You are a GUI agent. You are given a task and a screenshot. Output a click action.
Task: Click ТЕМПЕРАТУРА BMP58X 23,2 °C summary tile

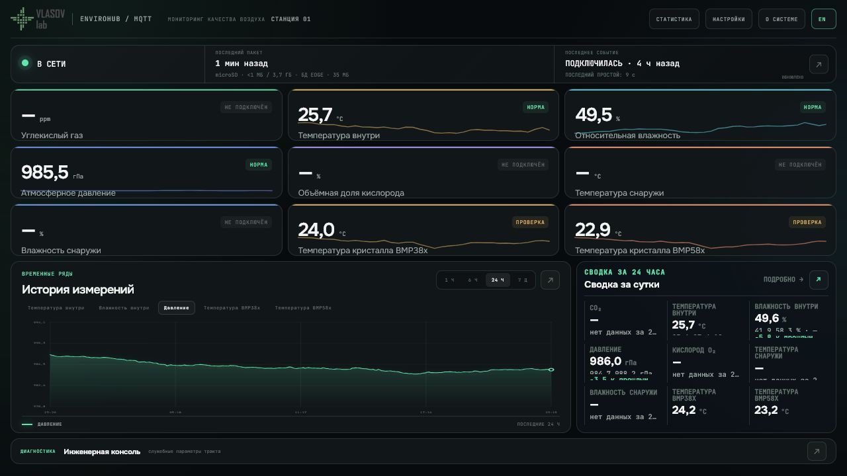click(790, 405)
